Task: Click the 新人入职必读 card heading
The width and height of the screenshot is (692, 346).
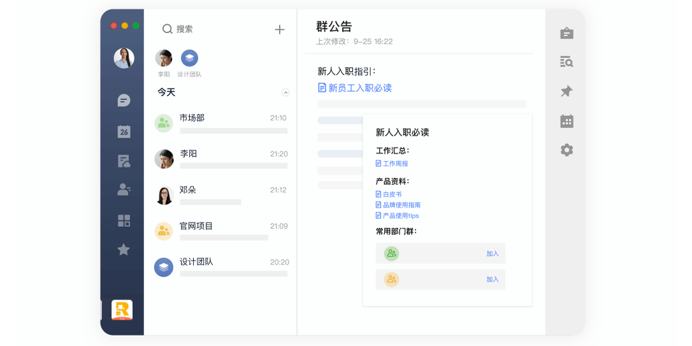Action: pyautogui.click(x=403, y=133)
